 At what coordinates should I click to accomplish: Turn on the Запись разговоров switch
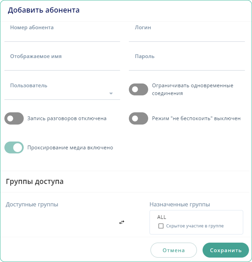pyautogui.click(x=14, y=118)
